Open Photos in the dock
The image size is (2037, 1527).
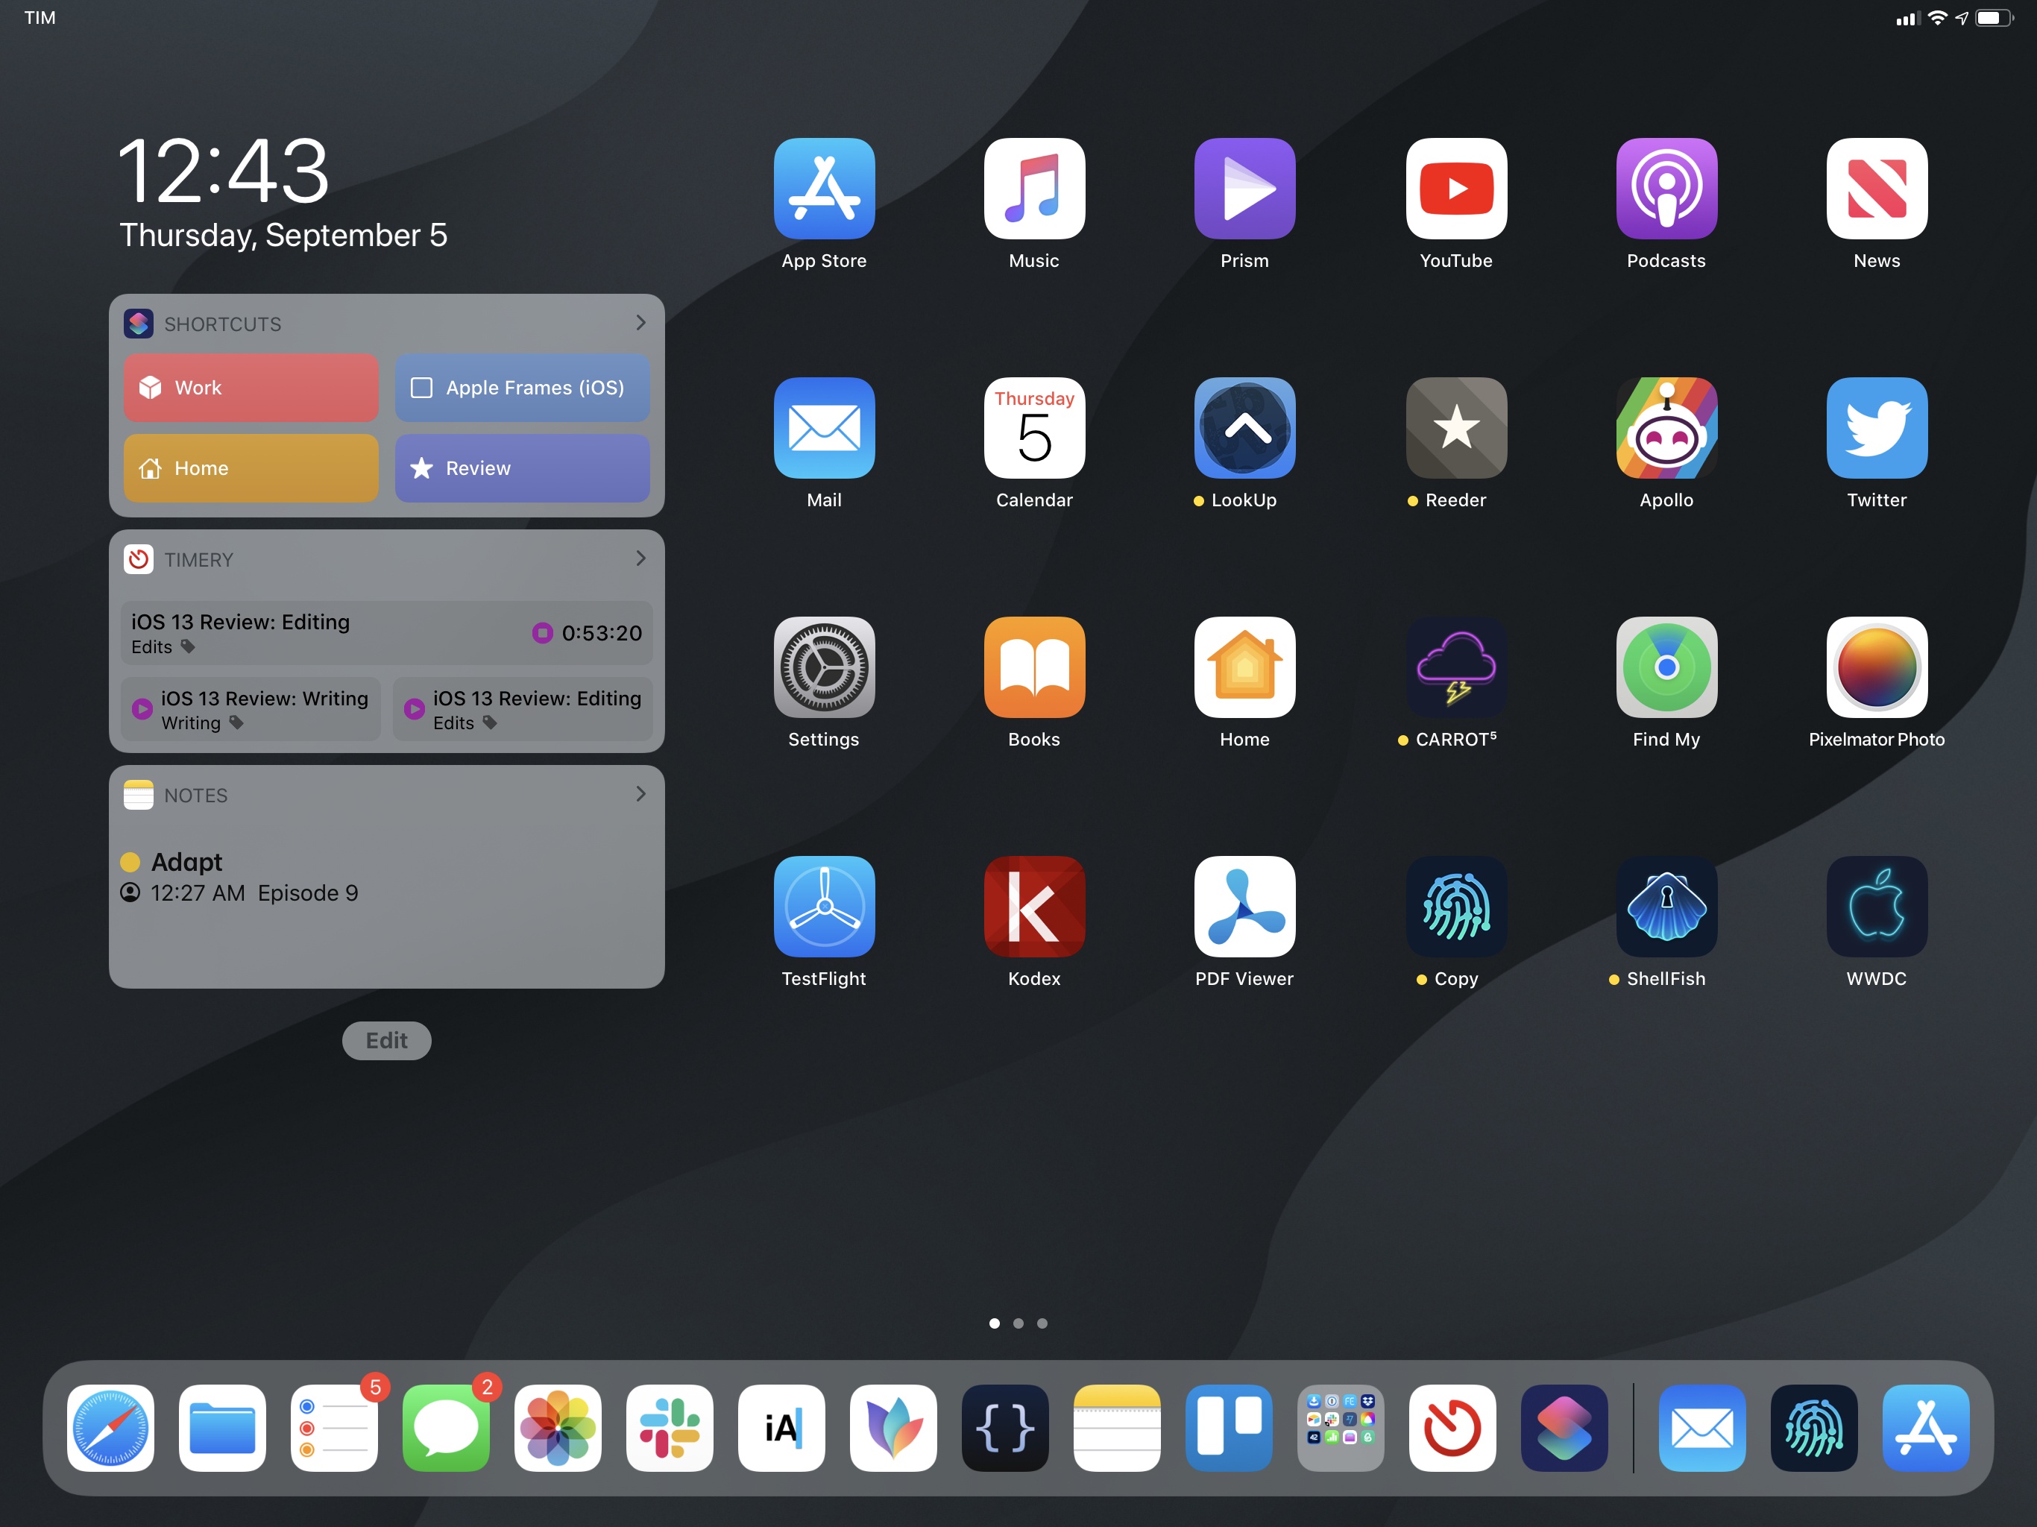[558, 1428]
